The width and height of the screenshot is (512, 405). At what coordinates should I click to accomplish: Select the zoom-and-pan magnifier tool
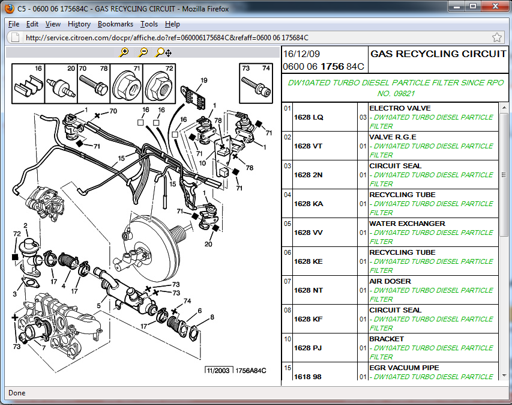pos(164,52)
